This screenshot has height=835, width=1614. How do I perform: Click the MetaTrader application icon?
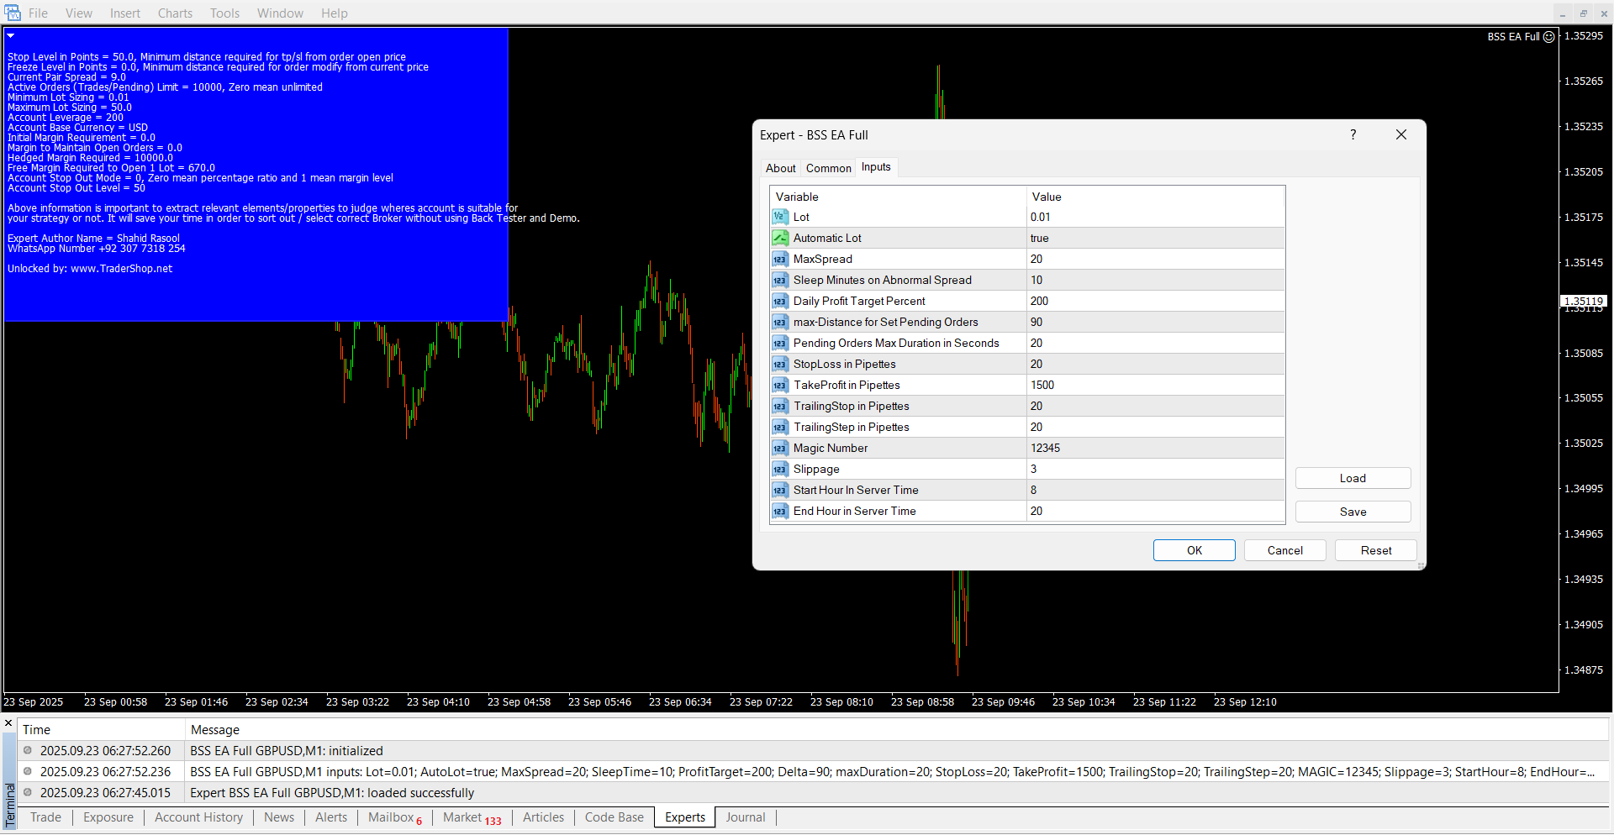point(13,13)
